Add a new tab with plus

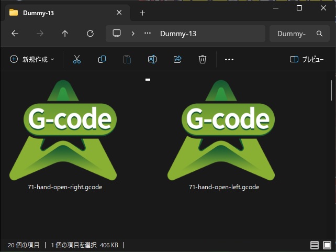(142, 13)
